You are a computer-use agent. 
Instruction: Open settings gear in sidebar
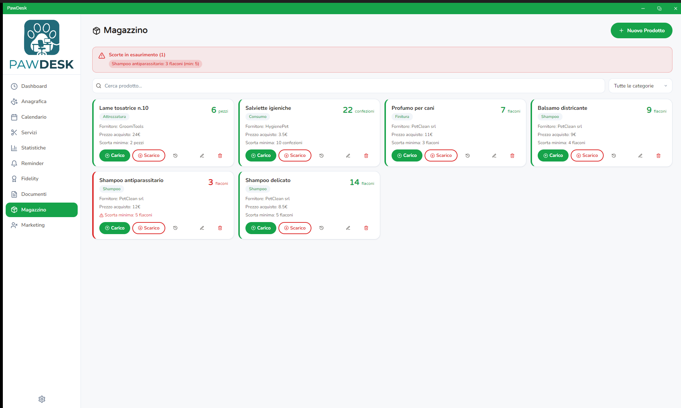(42, 399)
